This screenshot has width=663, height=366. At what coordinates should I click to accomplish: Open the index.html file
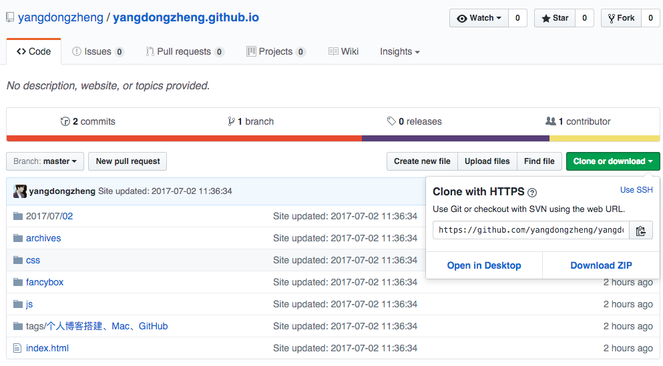pos(47,348)
